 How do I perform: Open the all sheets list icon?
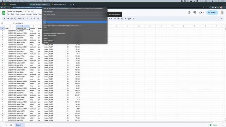[11, 125]
